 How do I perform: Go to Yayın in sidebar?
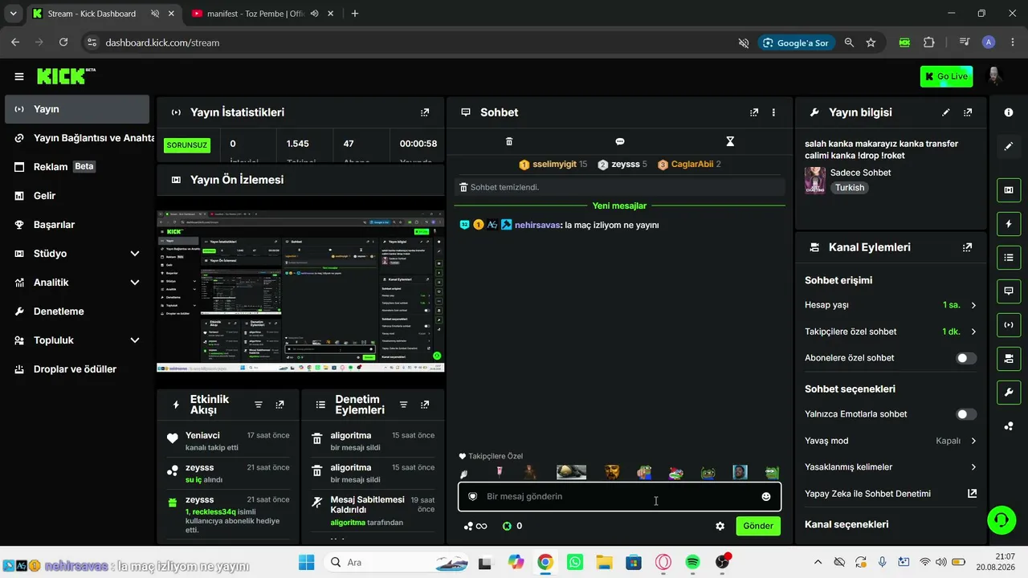coord(77,109)
